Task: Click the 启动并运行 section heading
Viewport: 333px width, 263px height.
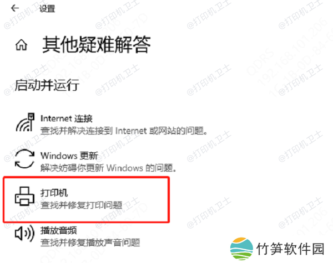Action: coord(47,85)
